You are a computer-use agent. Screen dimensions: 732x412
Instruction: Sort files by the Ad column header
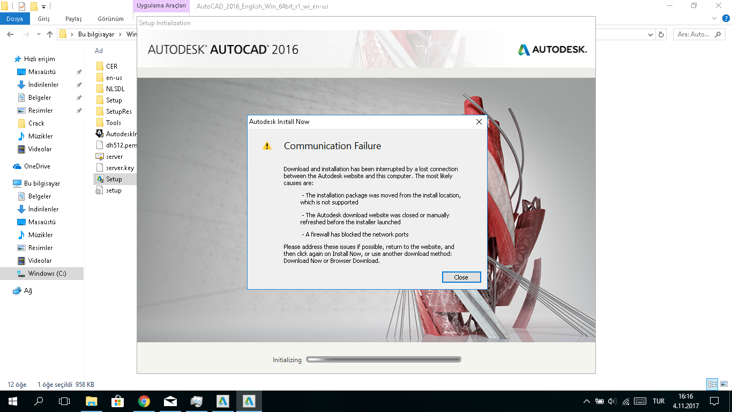(99, 51)
